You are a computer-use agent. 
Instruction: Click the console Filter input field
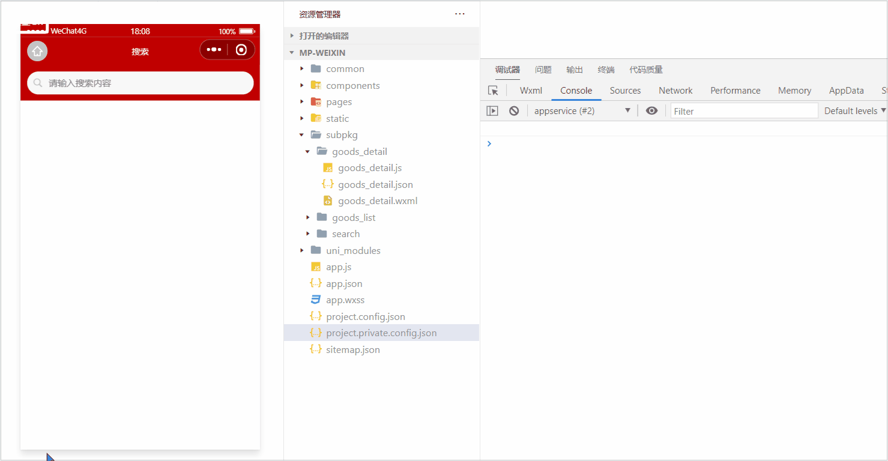tap(745, 111)
